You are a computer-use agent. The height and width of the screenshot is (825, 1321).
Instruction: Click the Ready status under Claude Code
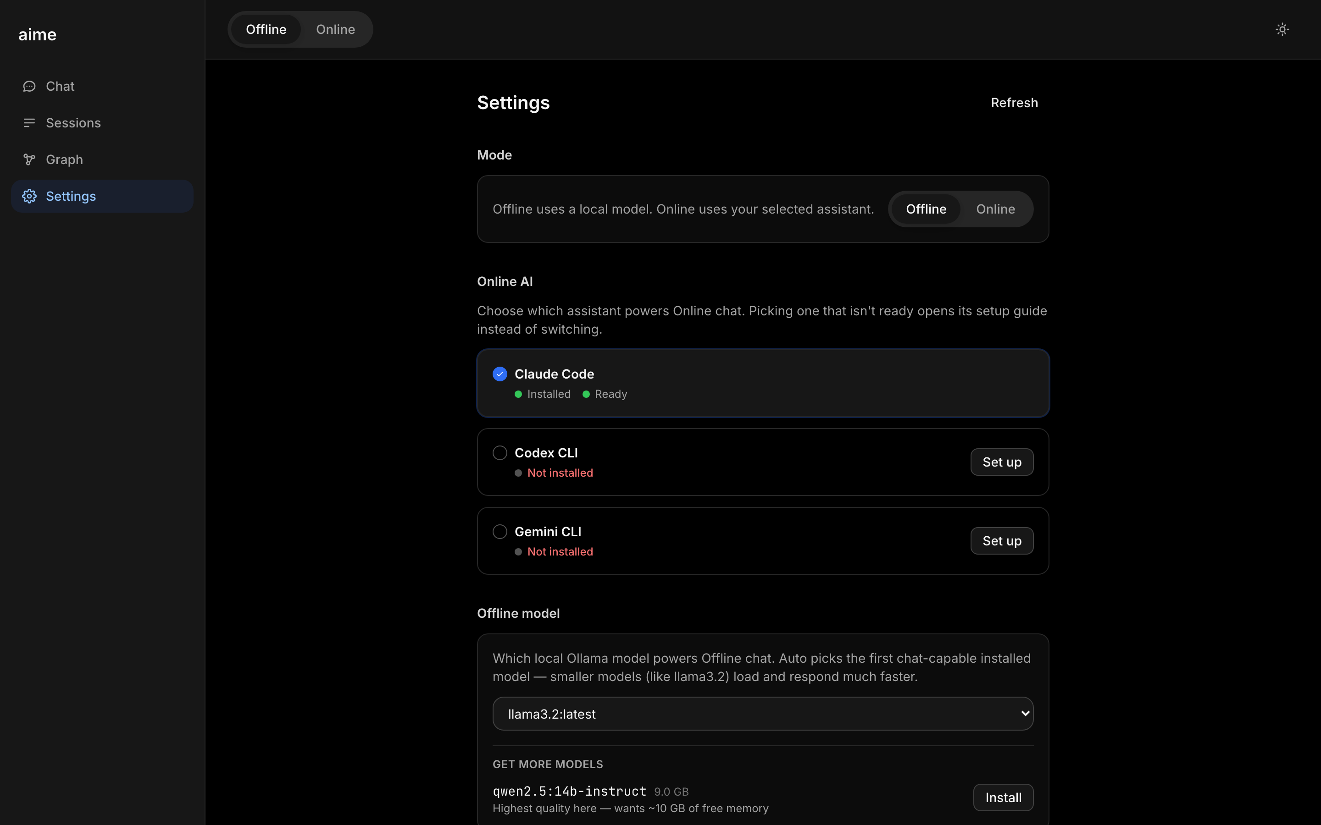(x=611, y=394)
